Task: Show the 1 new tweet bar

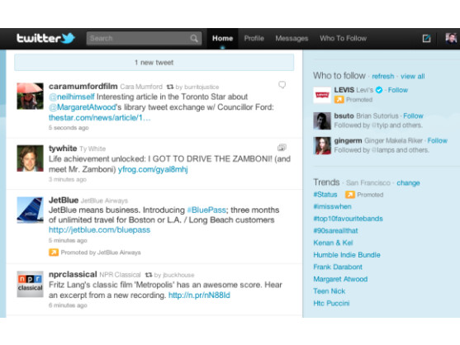Action: pos(154,63)
